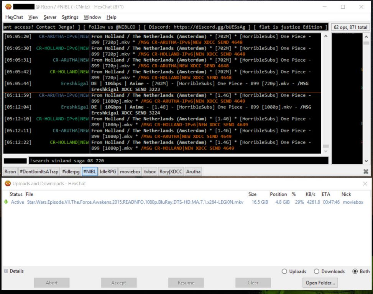Click the user list scrollbar up arrow
373x294 pixels.
point(366,37)
